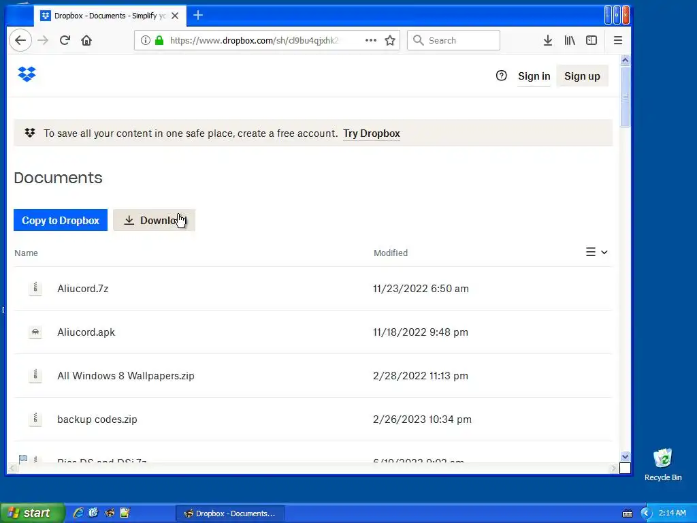Open the Firefox hamburger menu
Viewport: 697px width, 523px height.
coord(618,40)
